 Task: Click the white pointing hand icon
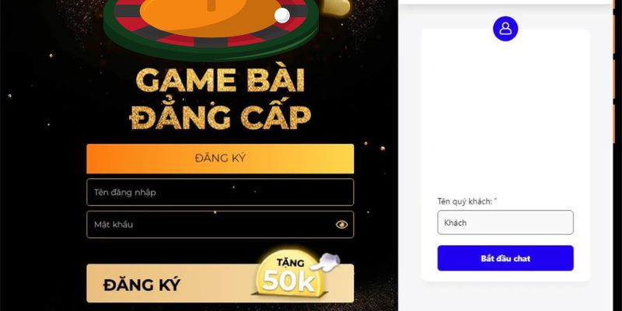coord(325,261)
